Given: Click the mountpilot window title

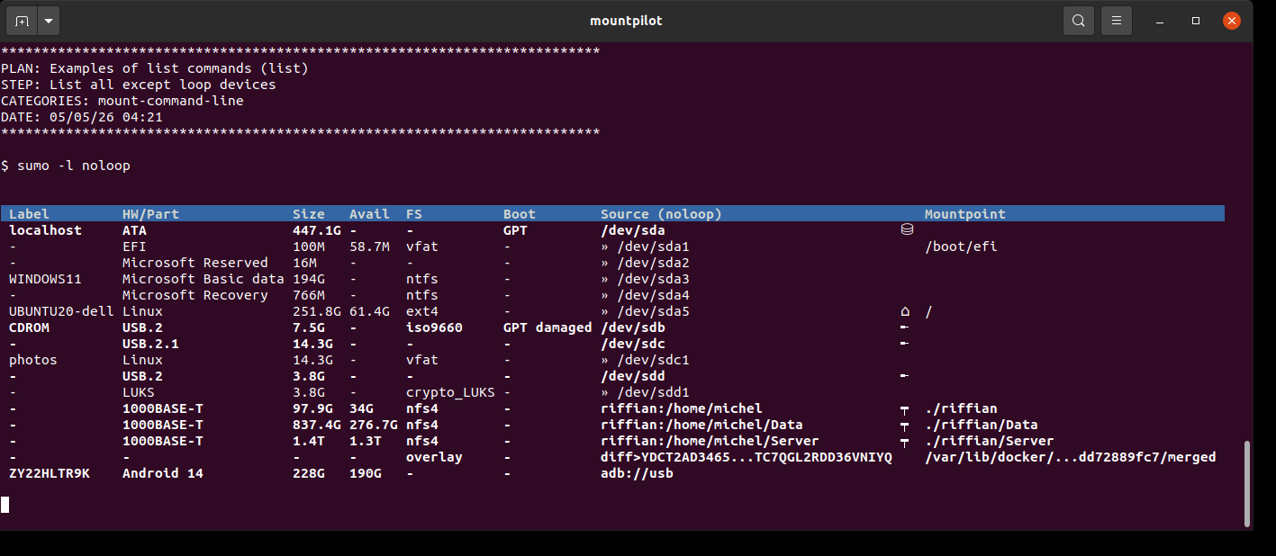Looking at the screenshot, I should tap(626, 21).
